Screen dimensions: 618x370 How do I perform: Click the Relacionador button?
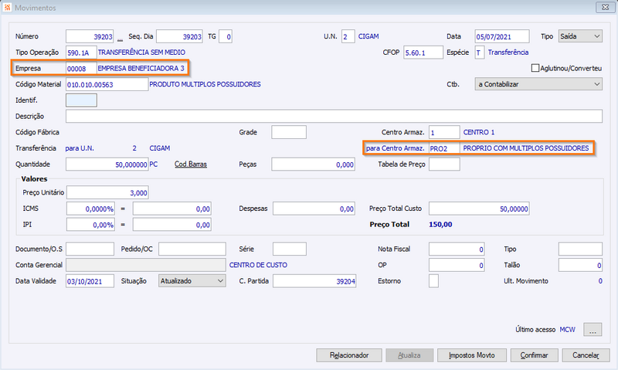coord(349,355)
